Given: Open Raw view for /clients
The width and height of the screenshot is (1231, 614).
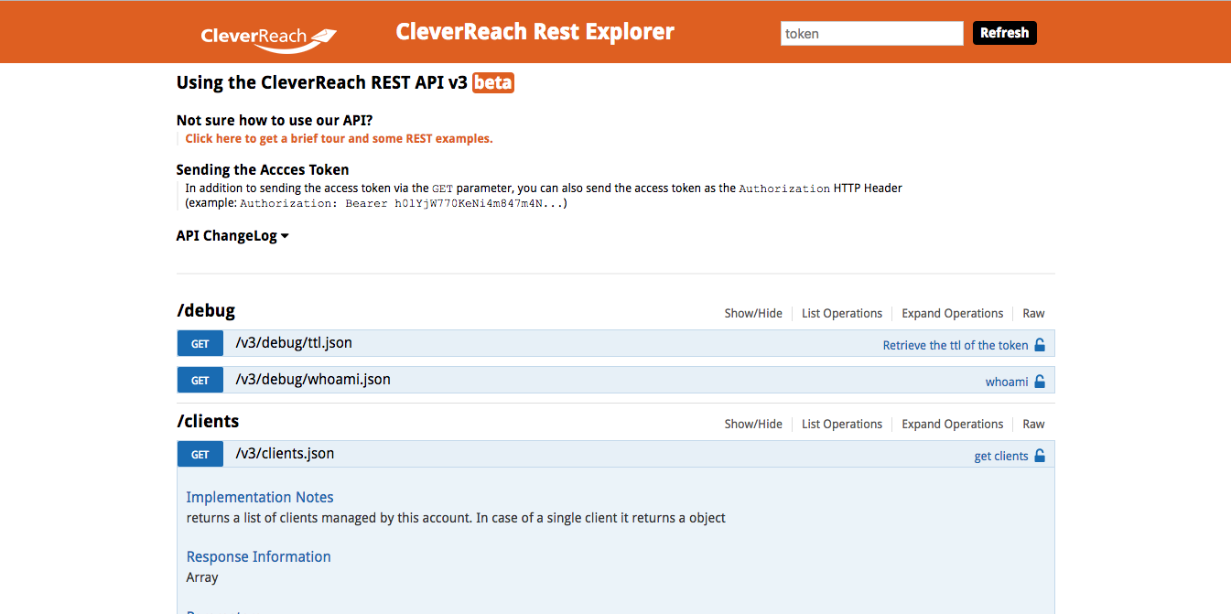Looking at the screenshot, I should (x=1033, y=424).
